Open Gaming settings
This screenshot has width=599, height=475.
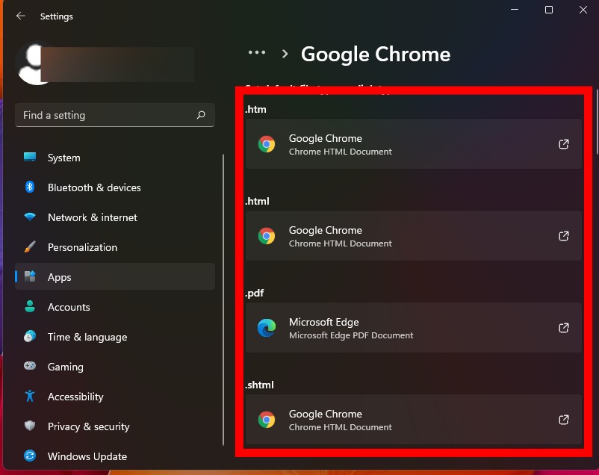click(x=114, y=367)
